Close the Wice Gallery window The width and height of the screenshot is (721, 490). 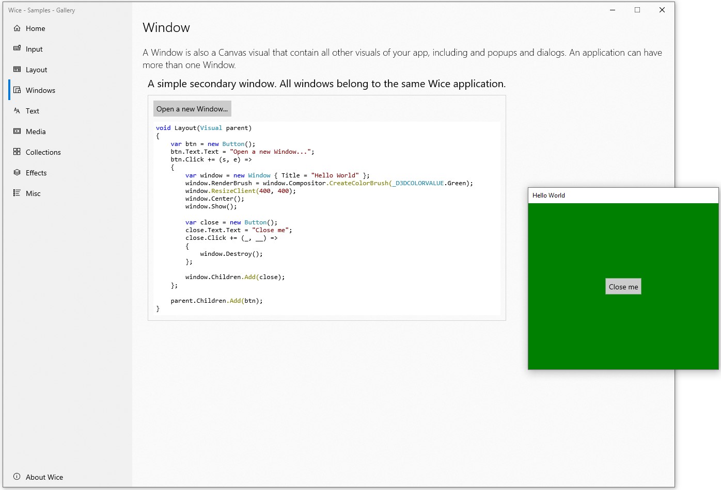[662, 10]
